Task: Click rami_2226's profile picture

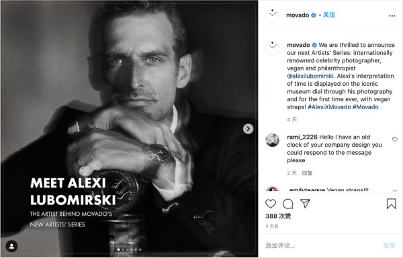Action: [x=272, y=140]
